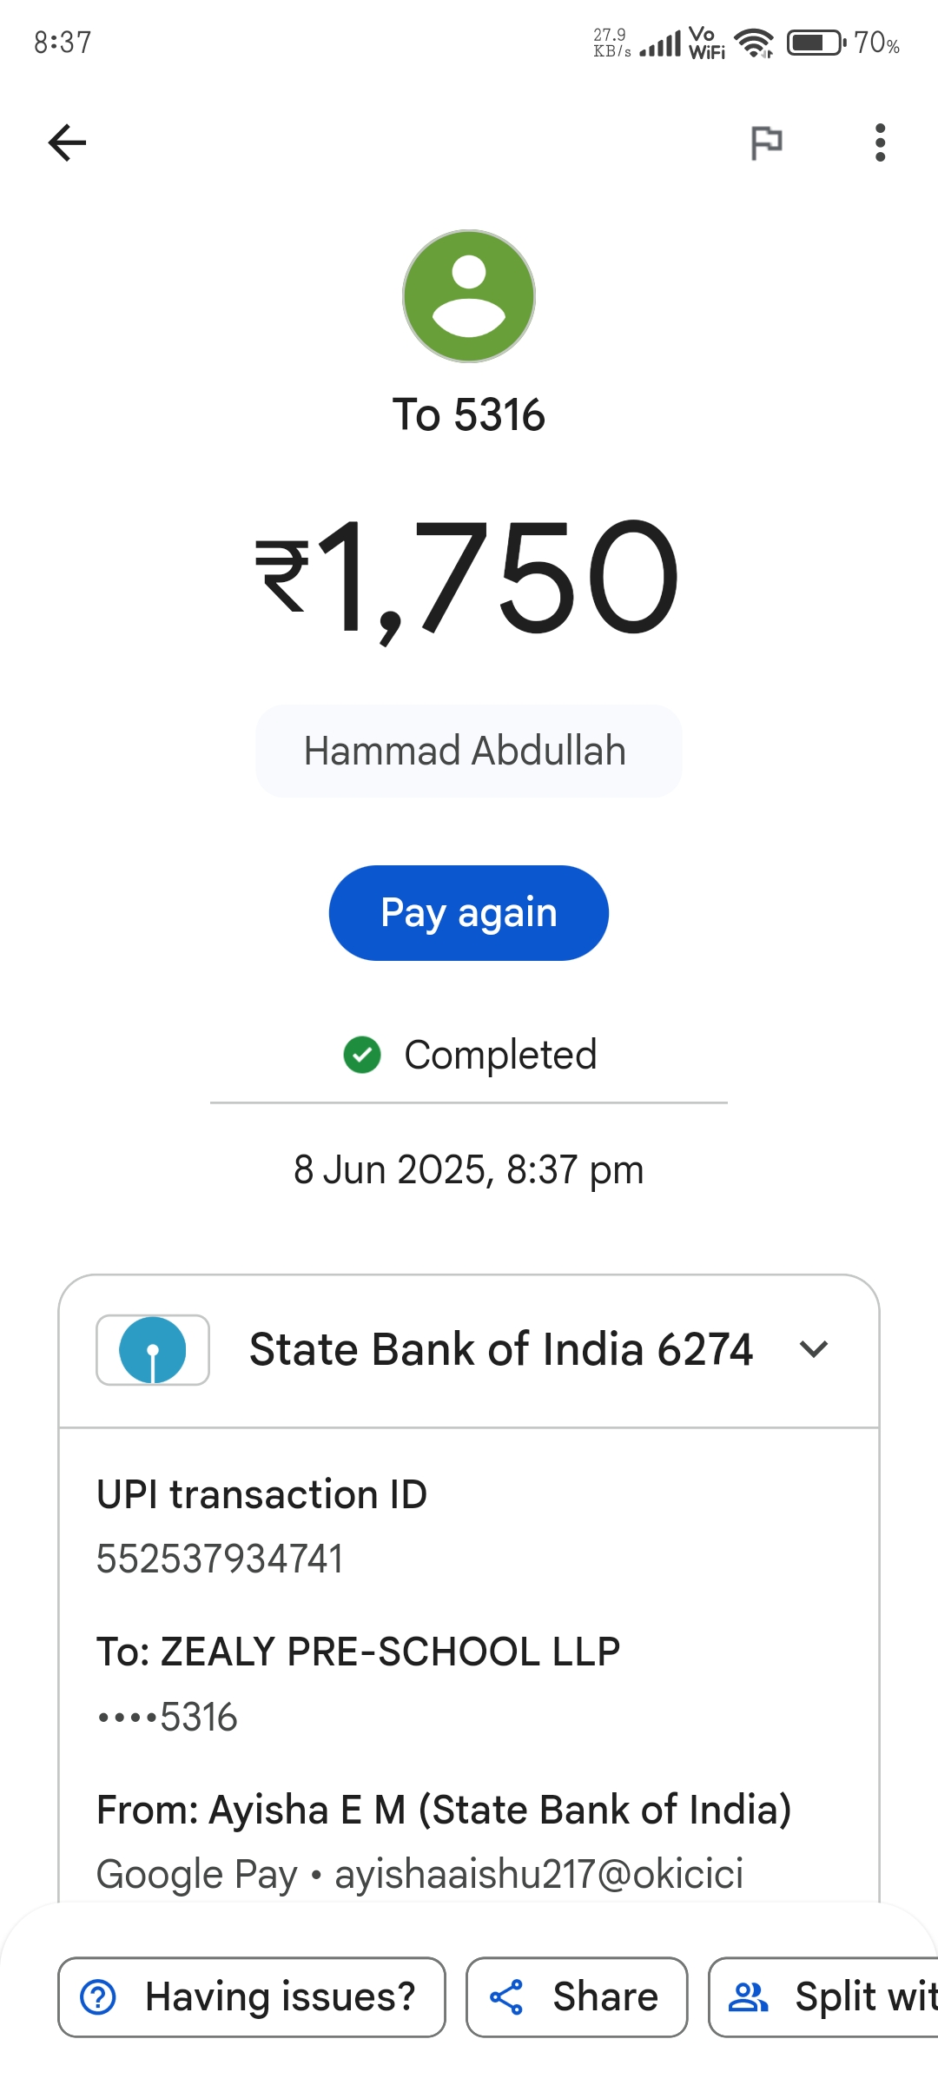Screen dimensions: 938x2092
Task: Tap the ayishaaishu217@okicici UPI address
Action: (538, 1874)
